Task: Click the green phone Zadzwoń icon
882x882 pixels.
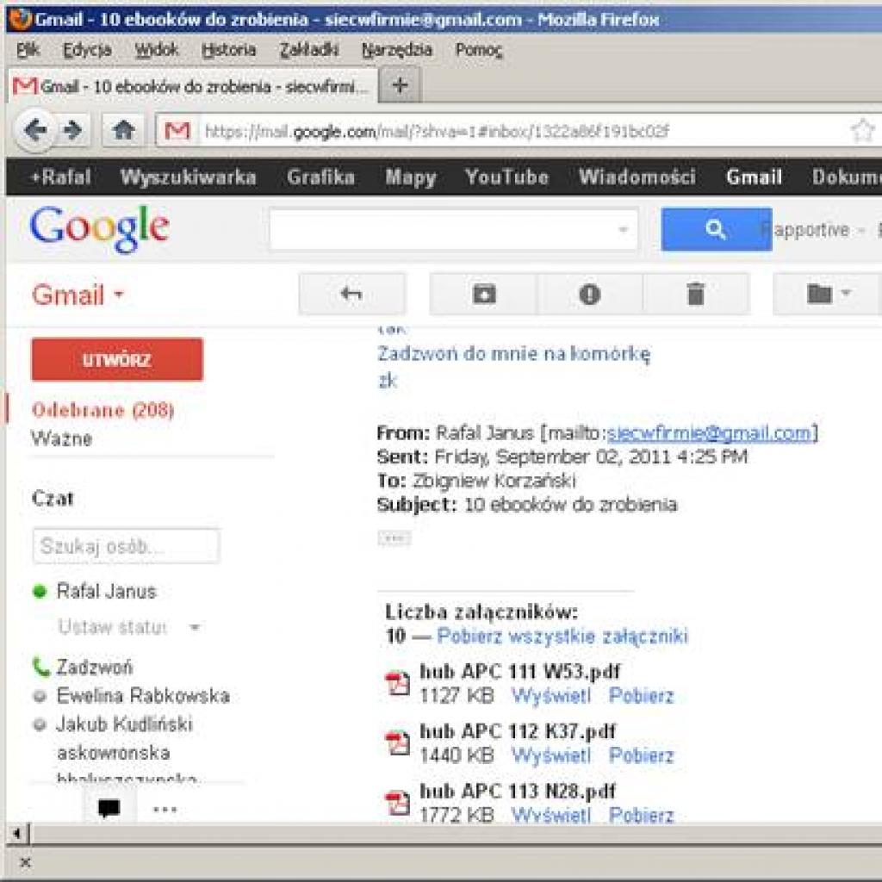Action: tap(40, 668)
